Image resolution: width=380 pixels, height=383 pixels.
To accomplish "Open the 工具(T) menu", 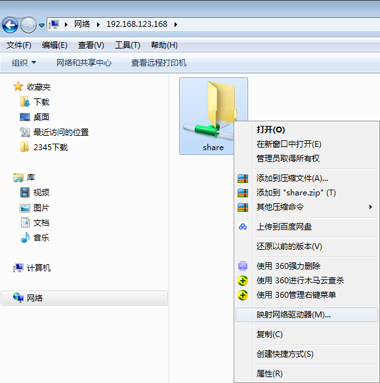I will 127,45.
